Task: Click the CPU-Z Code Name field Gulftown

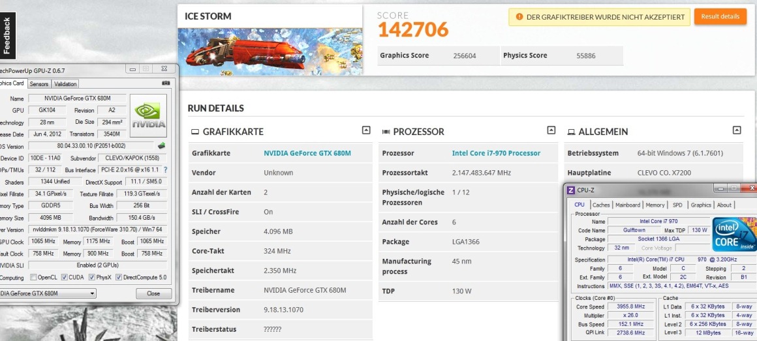Action: click(x=634, y=230)
